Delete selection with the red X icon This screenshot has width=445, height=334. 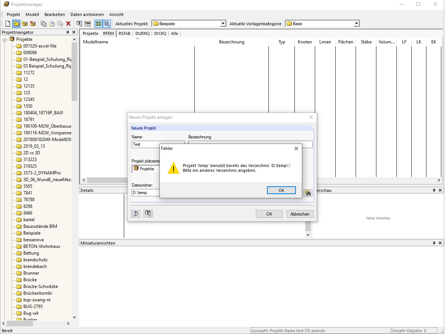click(69, 23)
